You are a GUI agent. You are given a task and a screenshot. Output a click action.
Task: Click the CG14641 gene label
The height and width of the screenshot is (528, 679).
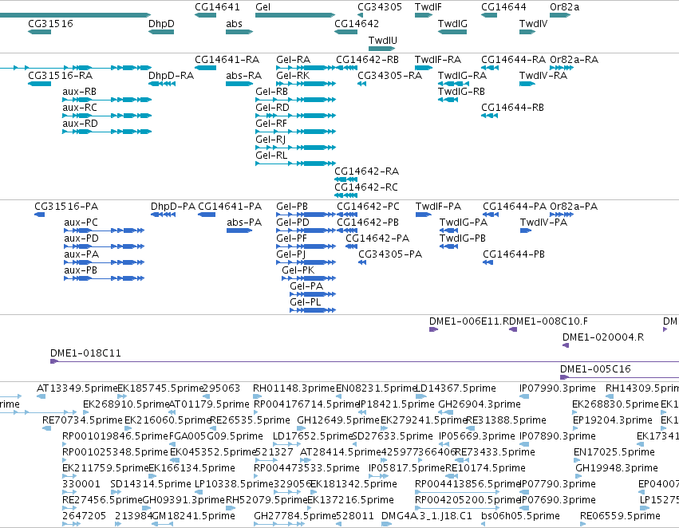[x=217, y=7]
